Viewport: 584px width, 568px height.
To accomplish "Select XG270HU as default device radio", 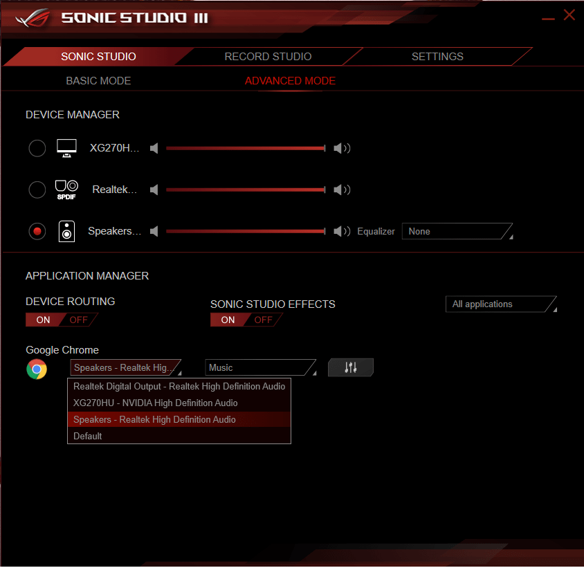I will 37,148.
